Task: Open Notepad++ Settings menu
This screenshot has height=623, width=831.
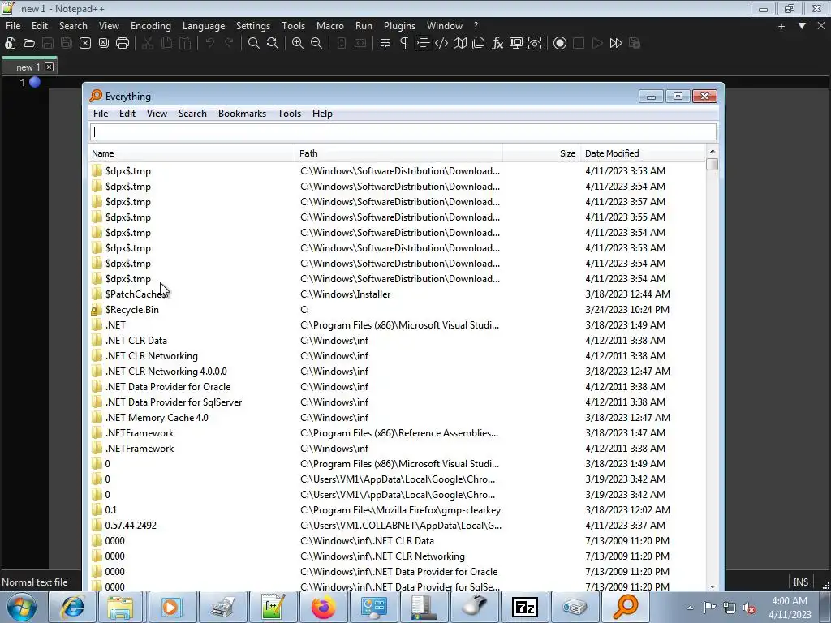Action: [253, 25]
